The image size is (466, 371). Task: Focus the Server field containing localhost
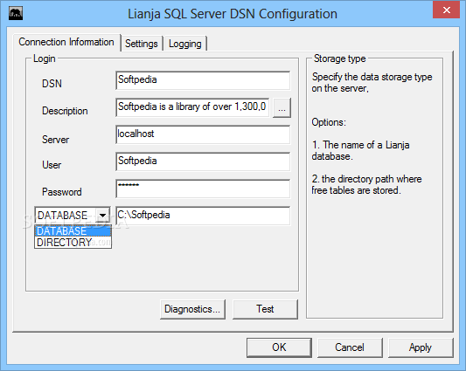(203, 134)
